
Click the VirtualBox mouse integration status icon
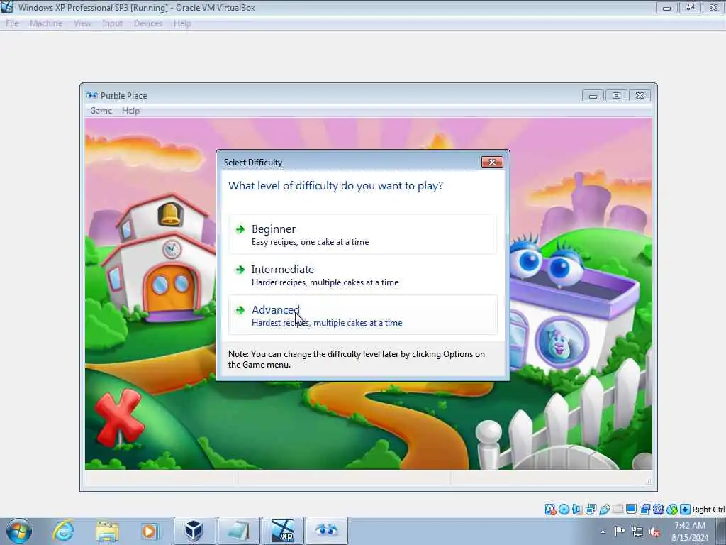tap(672, 510)
